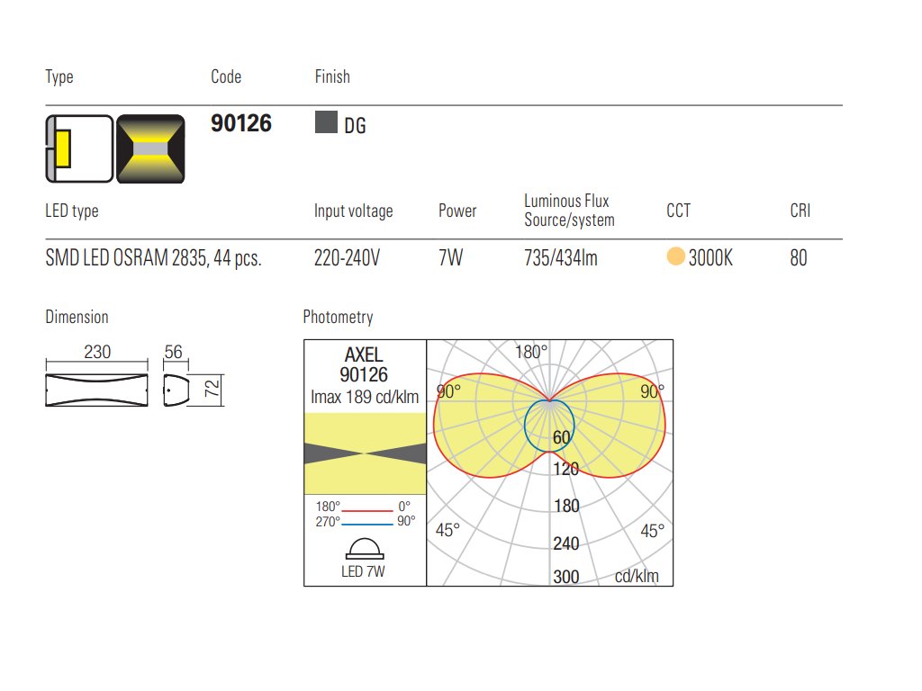The width and height of the screenshot is (922, 691).
Task: Click the side profile dimension drawing
Action: pyautogui.click(x=176, y=390)
